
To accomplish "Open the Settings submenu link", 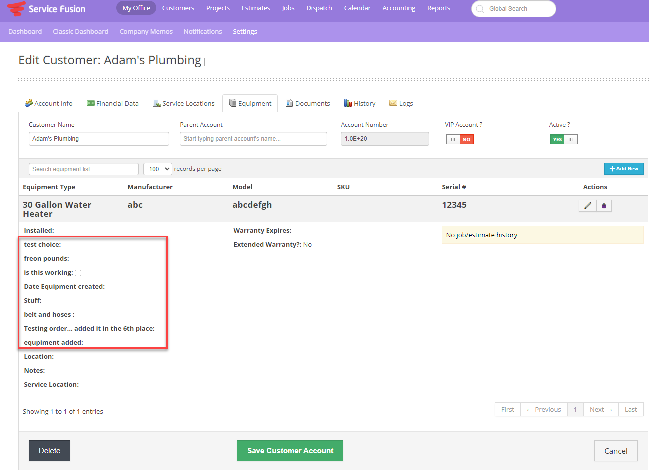I will coord(245,31).
